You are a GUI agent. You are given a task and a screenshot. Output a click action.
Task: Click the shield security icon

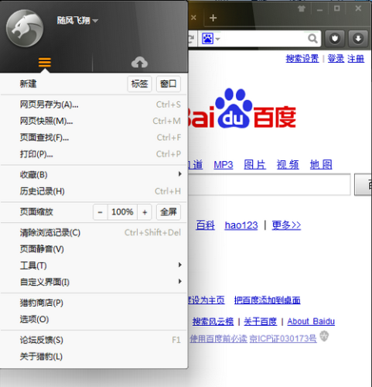click(x=335, y=39)
